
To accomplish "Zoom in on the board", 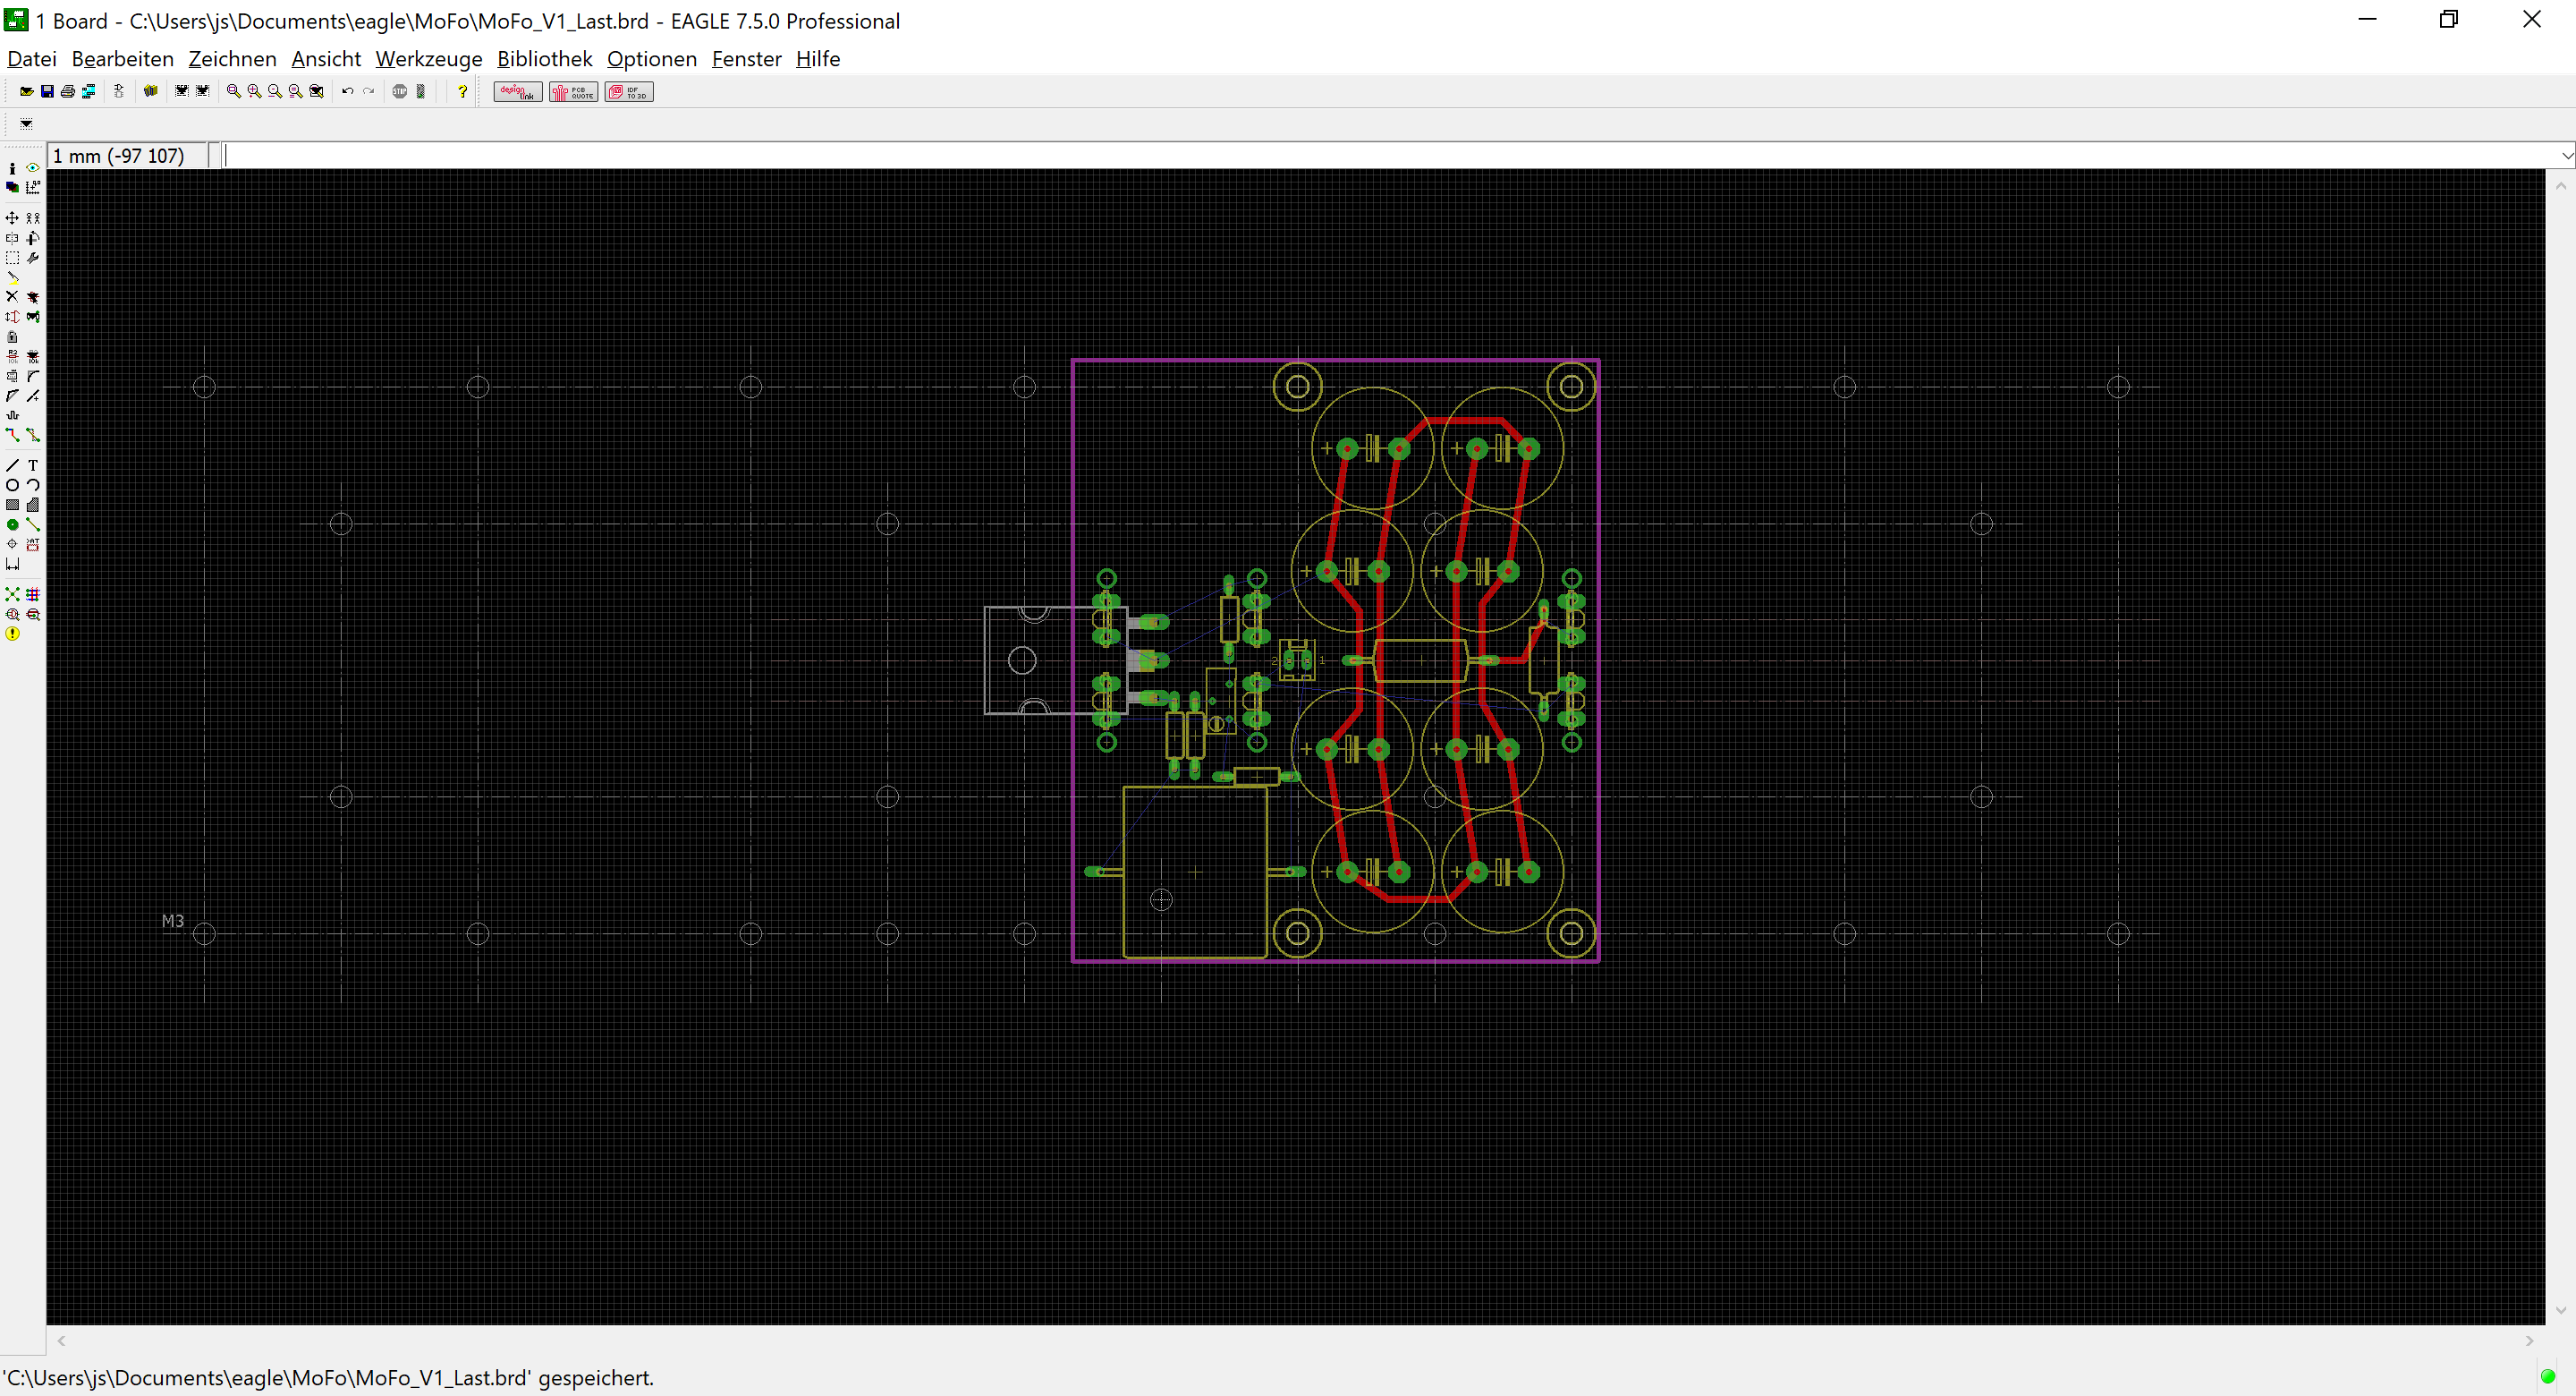I will coord(254,91).
